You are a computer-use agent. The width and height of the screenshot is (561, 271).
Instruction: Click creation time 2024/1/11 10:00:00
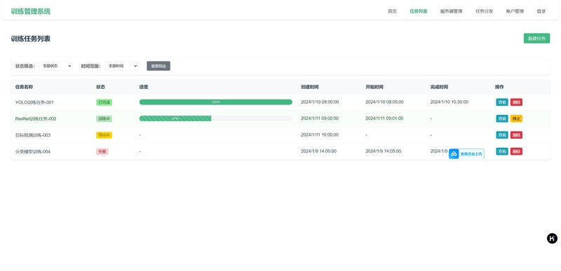pyautogui.click(x=320, y=135)
